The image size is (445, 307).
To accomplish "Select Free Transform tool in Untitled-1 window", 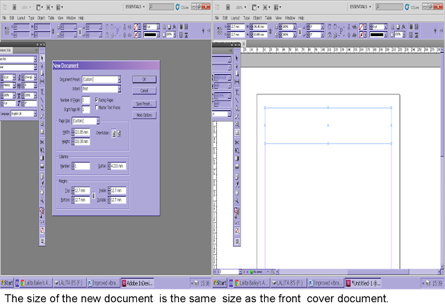I will (237, 150).
